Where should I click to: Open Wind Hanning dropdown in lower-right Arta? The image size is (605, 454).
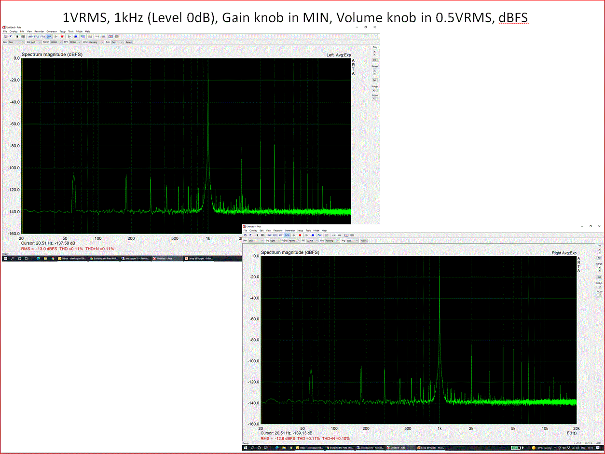332,241
